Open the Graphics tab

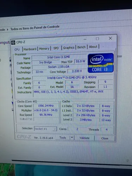(69, 48)
